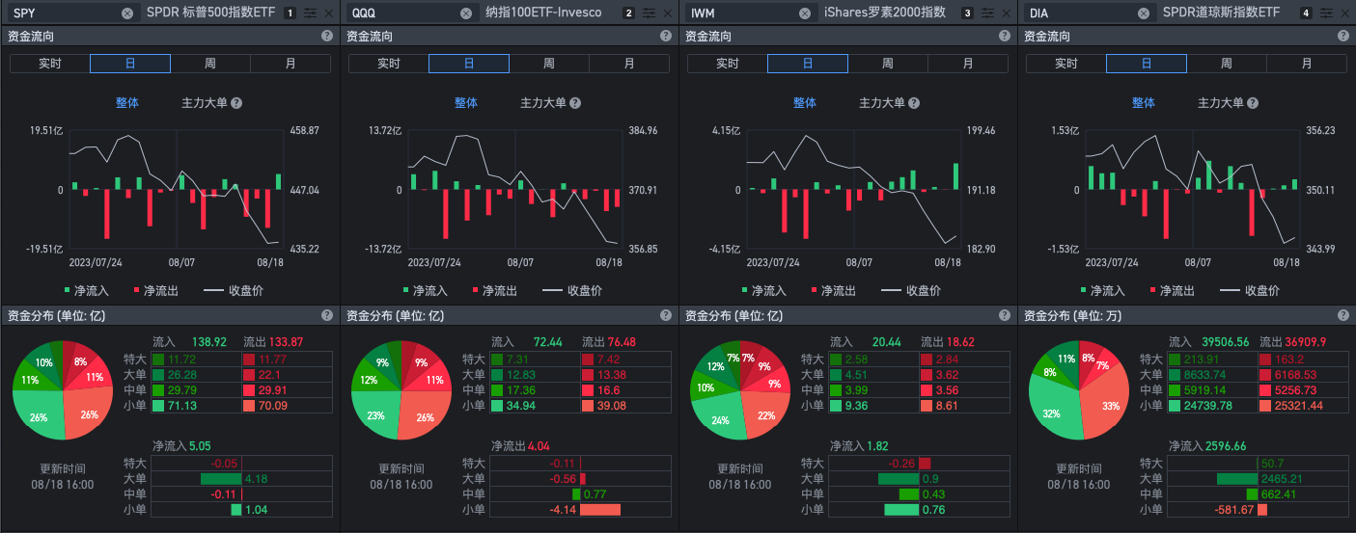The width and height of the screenshot is (1356, 533).
Task: Click SPY 小单 inflow value 71.13
Action: (182, 405)
